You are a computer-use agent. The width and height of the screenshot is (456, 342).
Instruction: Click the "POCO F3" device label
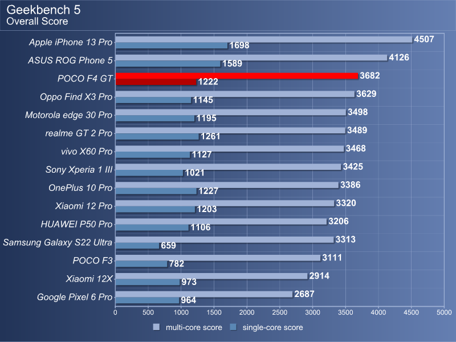[x=92, y=260]
